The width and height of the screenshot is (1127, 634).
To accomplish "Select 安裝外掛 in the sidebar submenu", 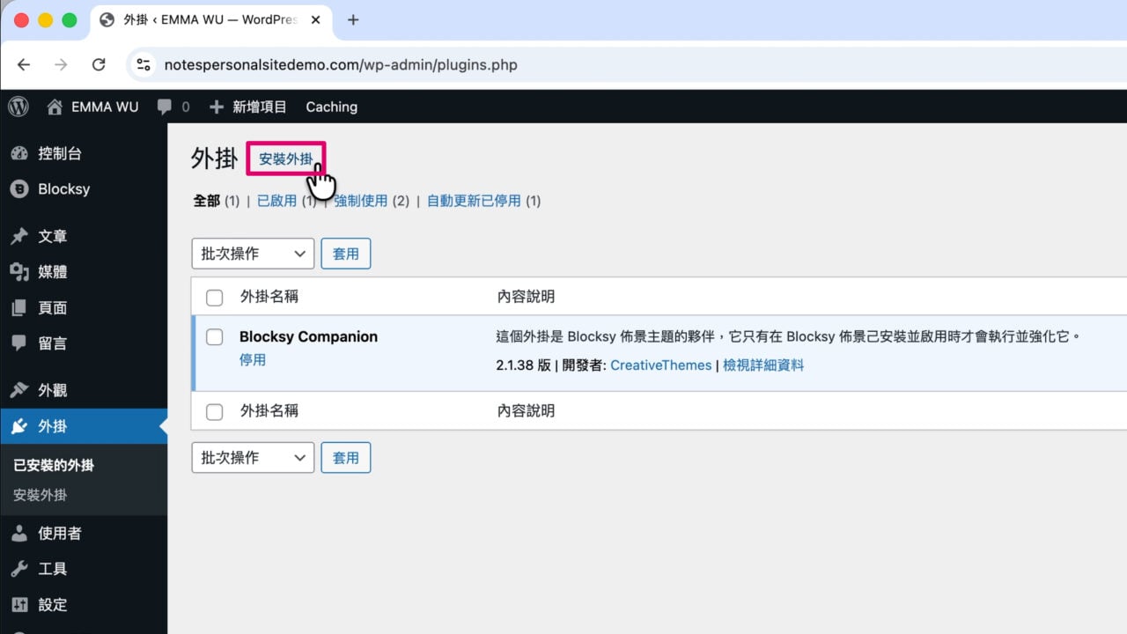I will (41, 495).
